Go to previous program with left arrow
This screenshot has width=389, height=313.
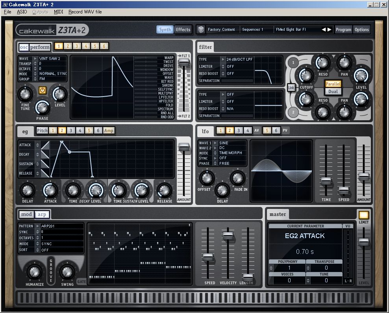click(324, 30)
